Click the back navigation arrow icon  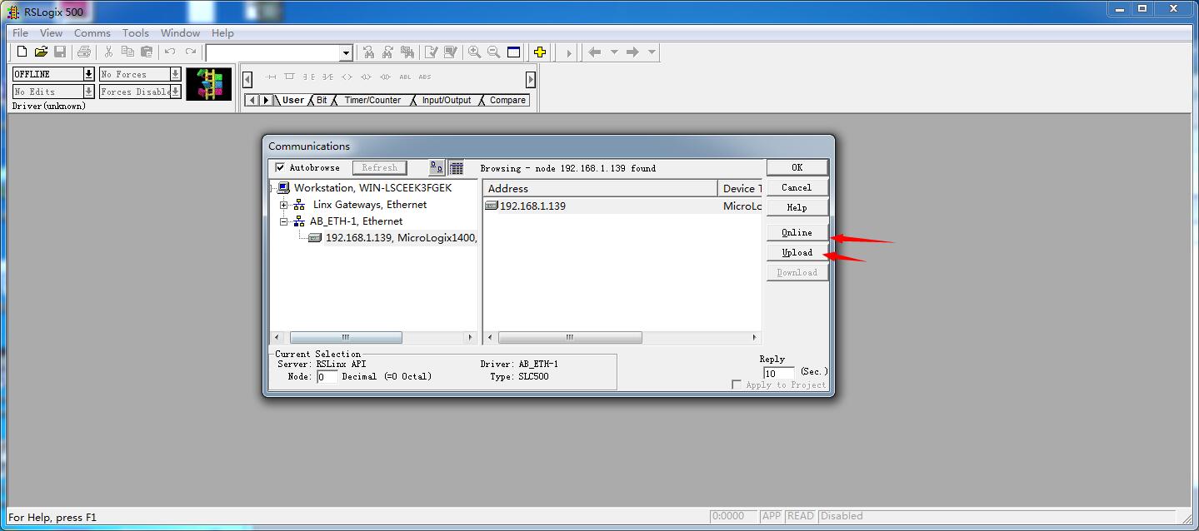pyautogui.click(x=595, y=52)
